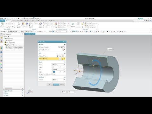Viewport: 152px width, 114px height.
Task: Pick the circle tool in Direct Sketch
Action: click(9, 27)
